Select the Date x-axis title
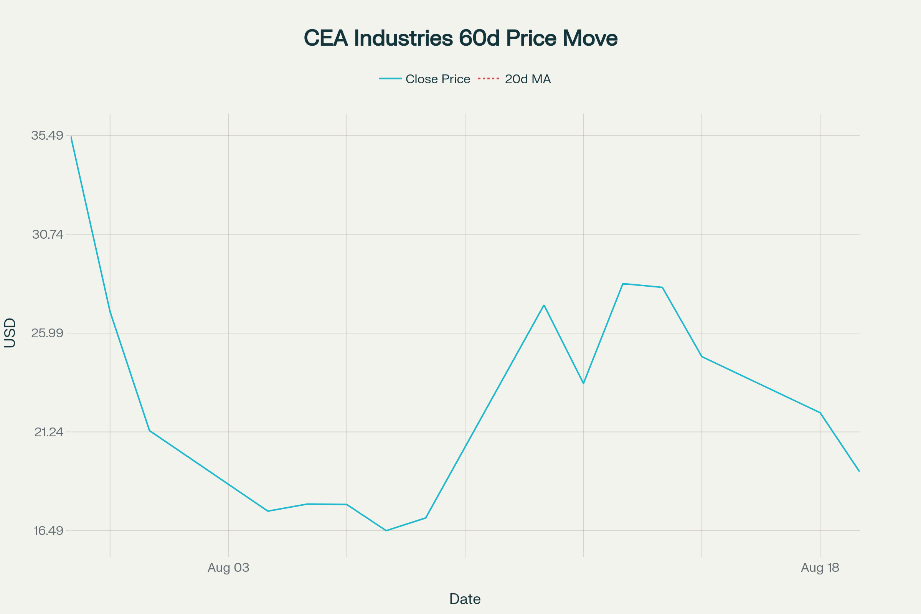The image size is (921, 614). [465, 599]
